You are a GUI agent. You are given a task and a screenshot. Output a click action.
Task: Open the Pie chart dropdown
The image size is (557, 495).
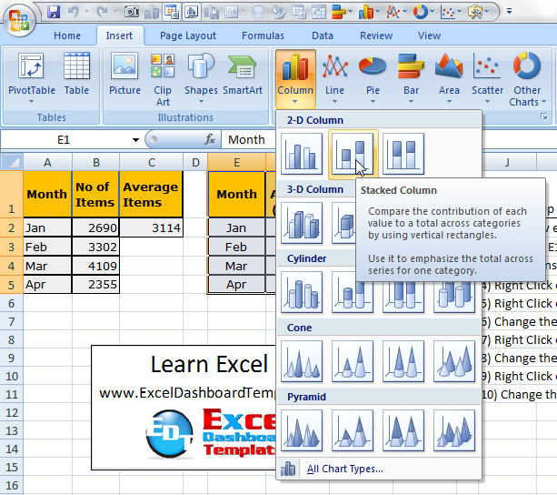pyautogui.click(x=373, y=78)
